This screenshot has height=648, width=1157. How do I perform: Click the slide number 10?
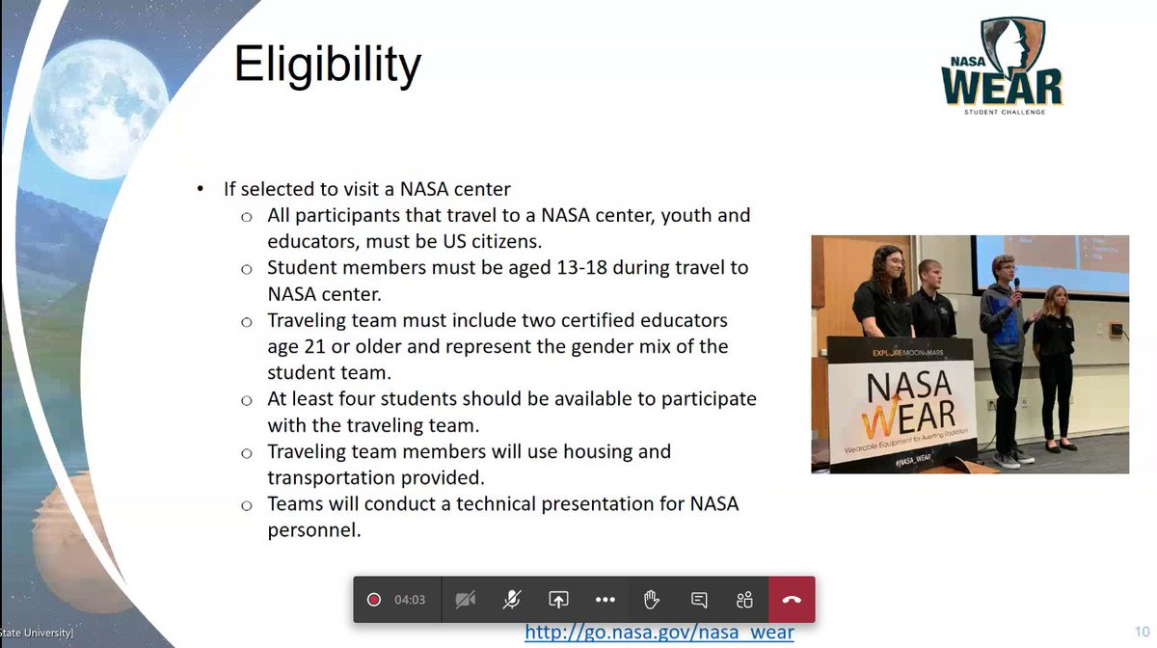point(1142,633)
